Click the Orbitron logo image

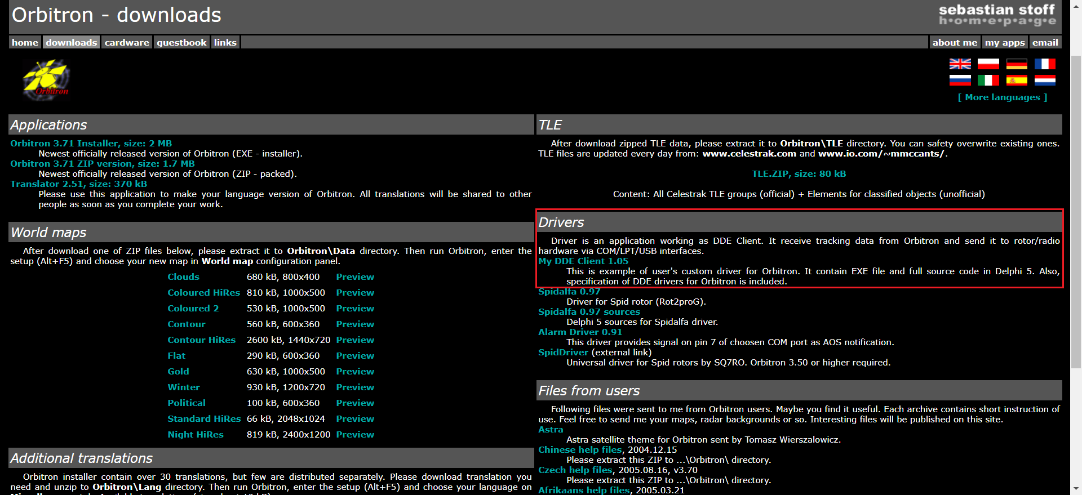pyautogui.click(x=46, y=80)
